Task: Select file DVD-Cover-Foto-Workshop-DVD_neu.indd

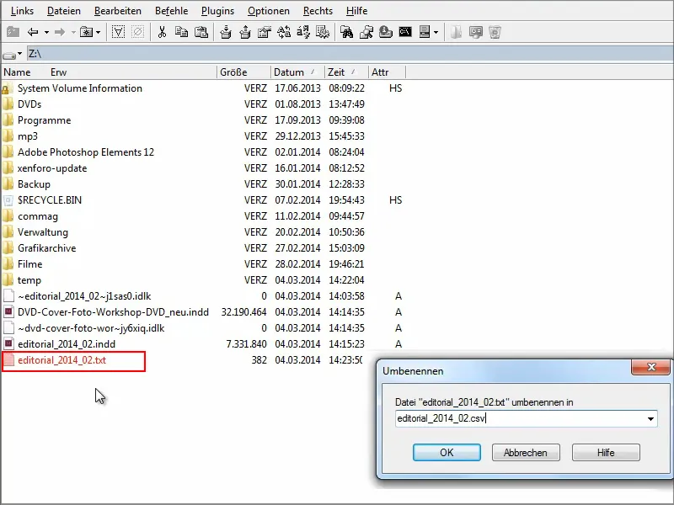Action: [x=114, y=312]
